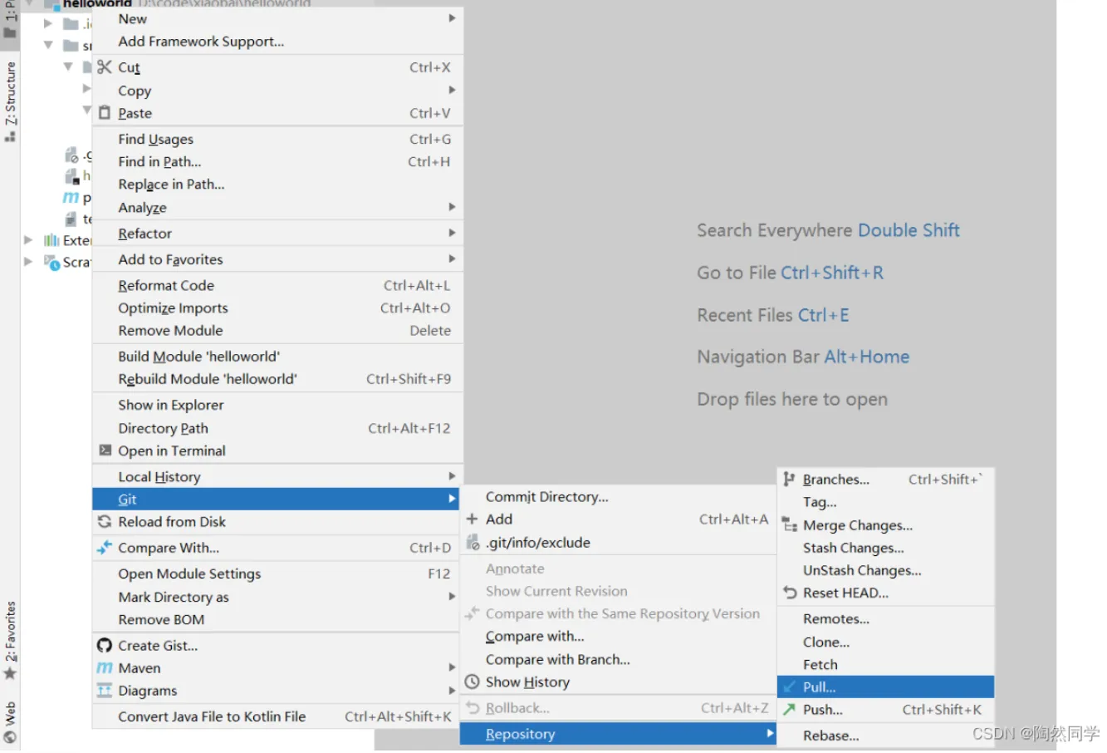
Task: Expand the Mark Directory as submenu arrow
Action: (453, 597)
